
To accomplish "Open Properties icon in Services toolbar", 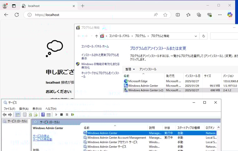I will tap(25, 115).
